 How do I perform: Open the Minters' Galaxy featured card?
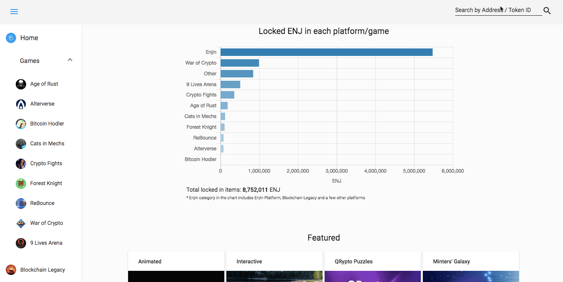471,266
